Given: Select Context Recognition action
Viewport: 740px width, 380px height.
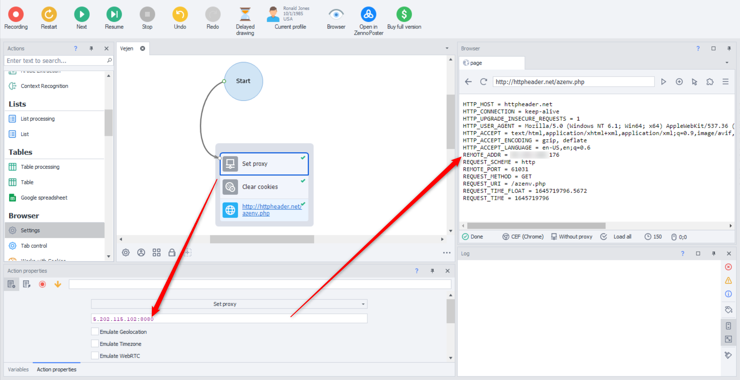Looking at the screenshot, I should point(44,86).
